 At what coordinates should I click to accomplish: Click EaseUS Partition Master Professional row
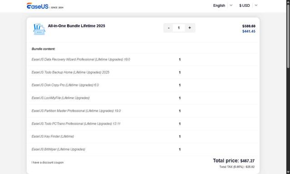tap(143, 111)
